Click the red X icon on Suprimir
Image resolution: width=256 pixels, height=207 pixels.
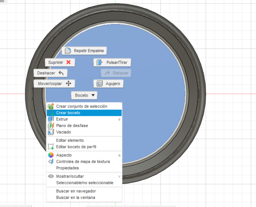69,62
